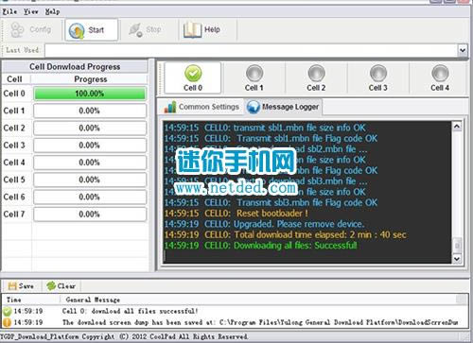Screen dimensions: 473x343
Task: Select the 'Total download time elapsed' log line
Action: pos(286,234)
